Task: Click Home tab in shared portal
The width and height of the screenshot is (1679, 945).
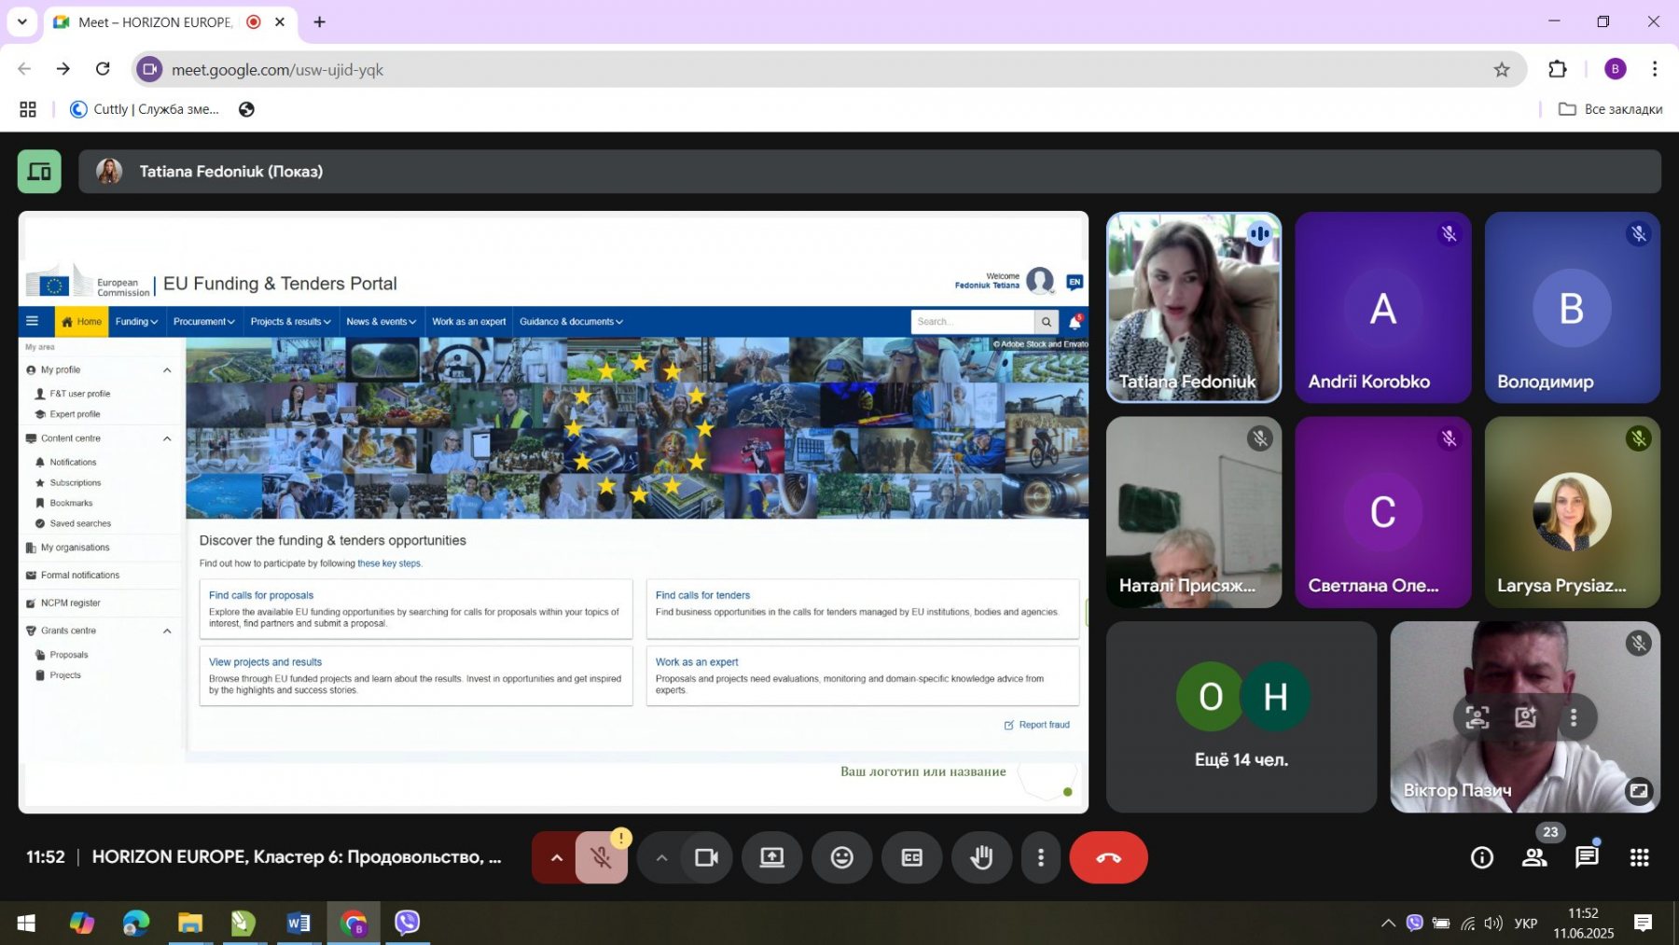Action: click(x=81, y=322)
